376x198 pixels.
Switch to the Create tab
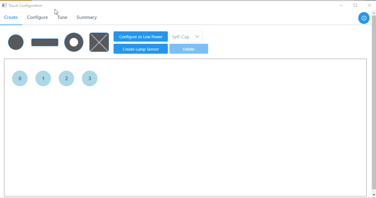click(11, 17)
